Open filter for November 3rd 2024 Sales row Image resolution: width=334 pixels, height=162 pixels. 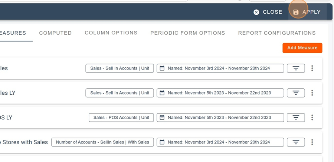coord(296,68)
